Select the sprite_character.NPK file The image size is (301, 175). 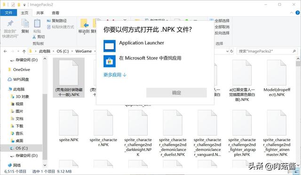[103, 128]
